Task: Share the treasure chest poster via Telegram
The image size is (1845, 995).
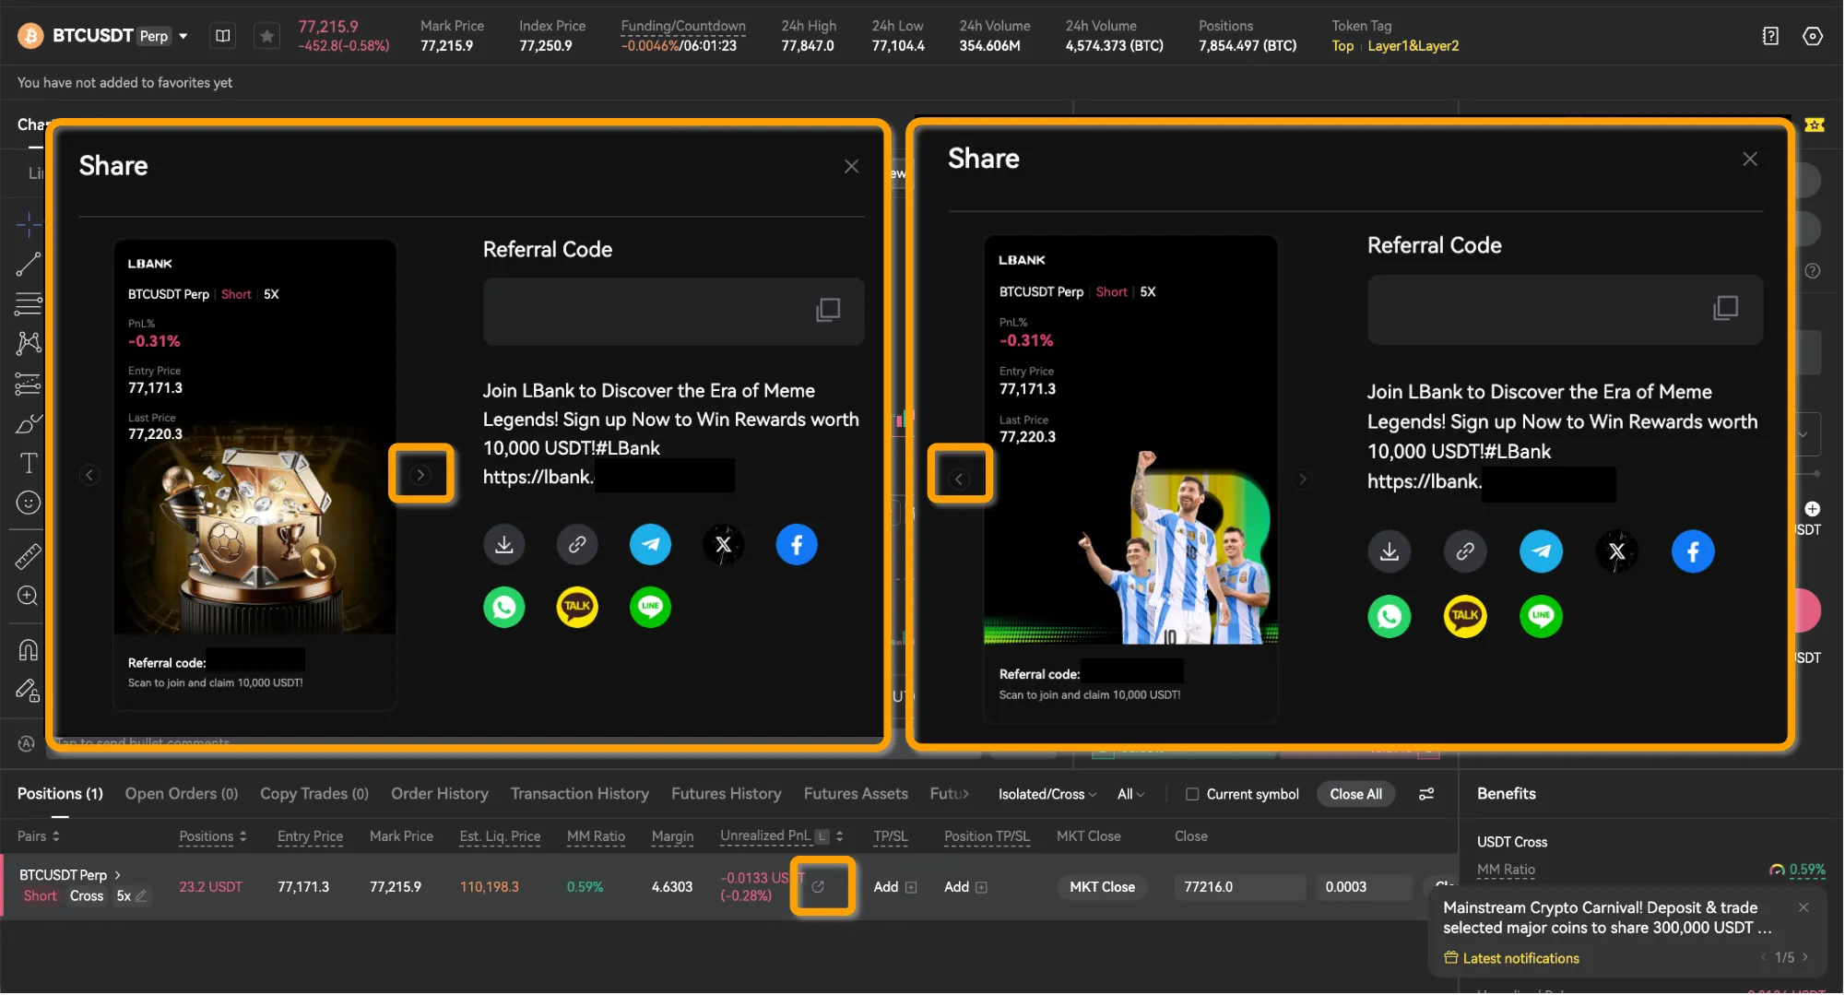Action: coord(650,544)
